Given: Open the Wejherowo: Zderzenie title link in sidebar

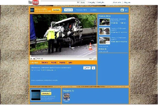Looking at the screenshot, I should [118, 20].
